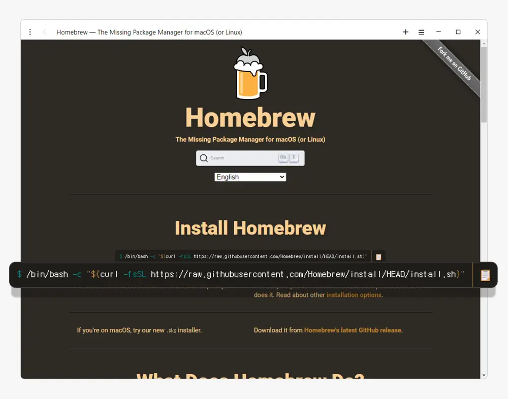The image size is (508, 399).
Task: Click the Install Homebrew heading
Action: pyautogui.click(x=250, y=228)
